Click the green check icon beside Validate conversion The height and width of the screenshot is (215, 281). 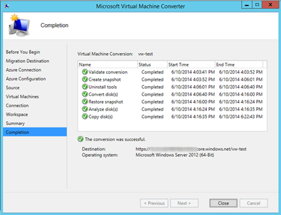point(85,72)
